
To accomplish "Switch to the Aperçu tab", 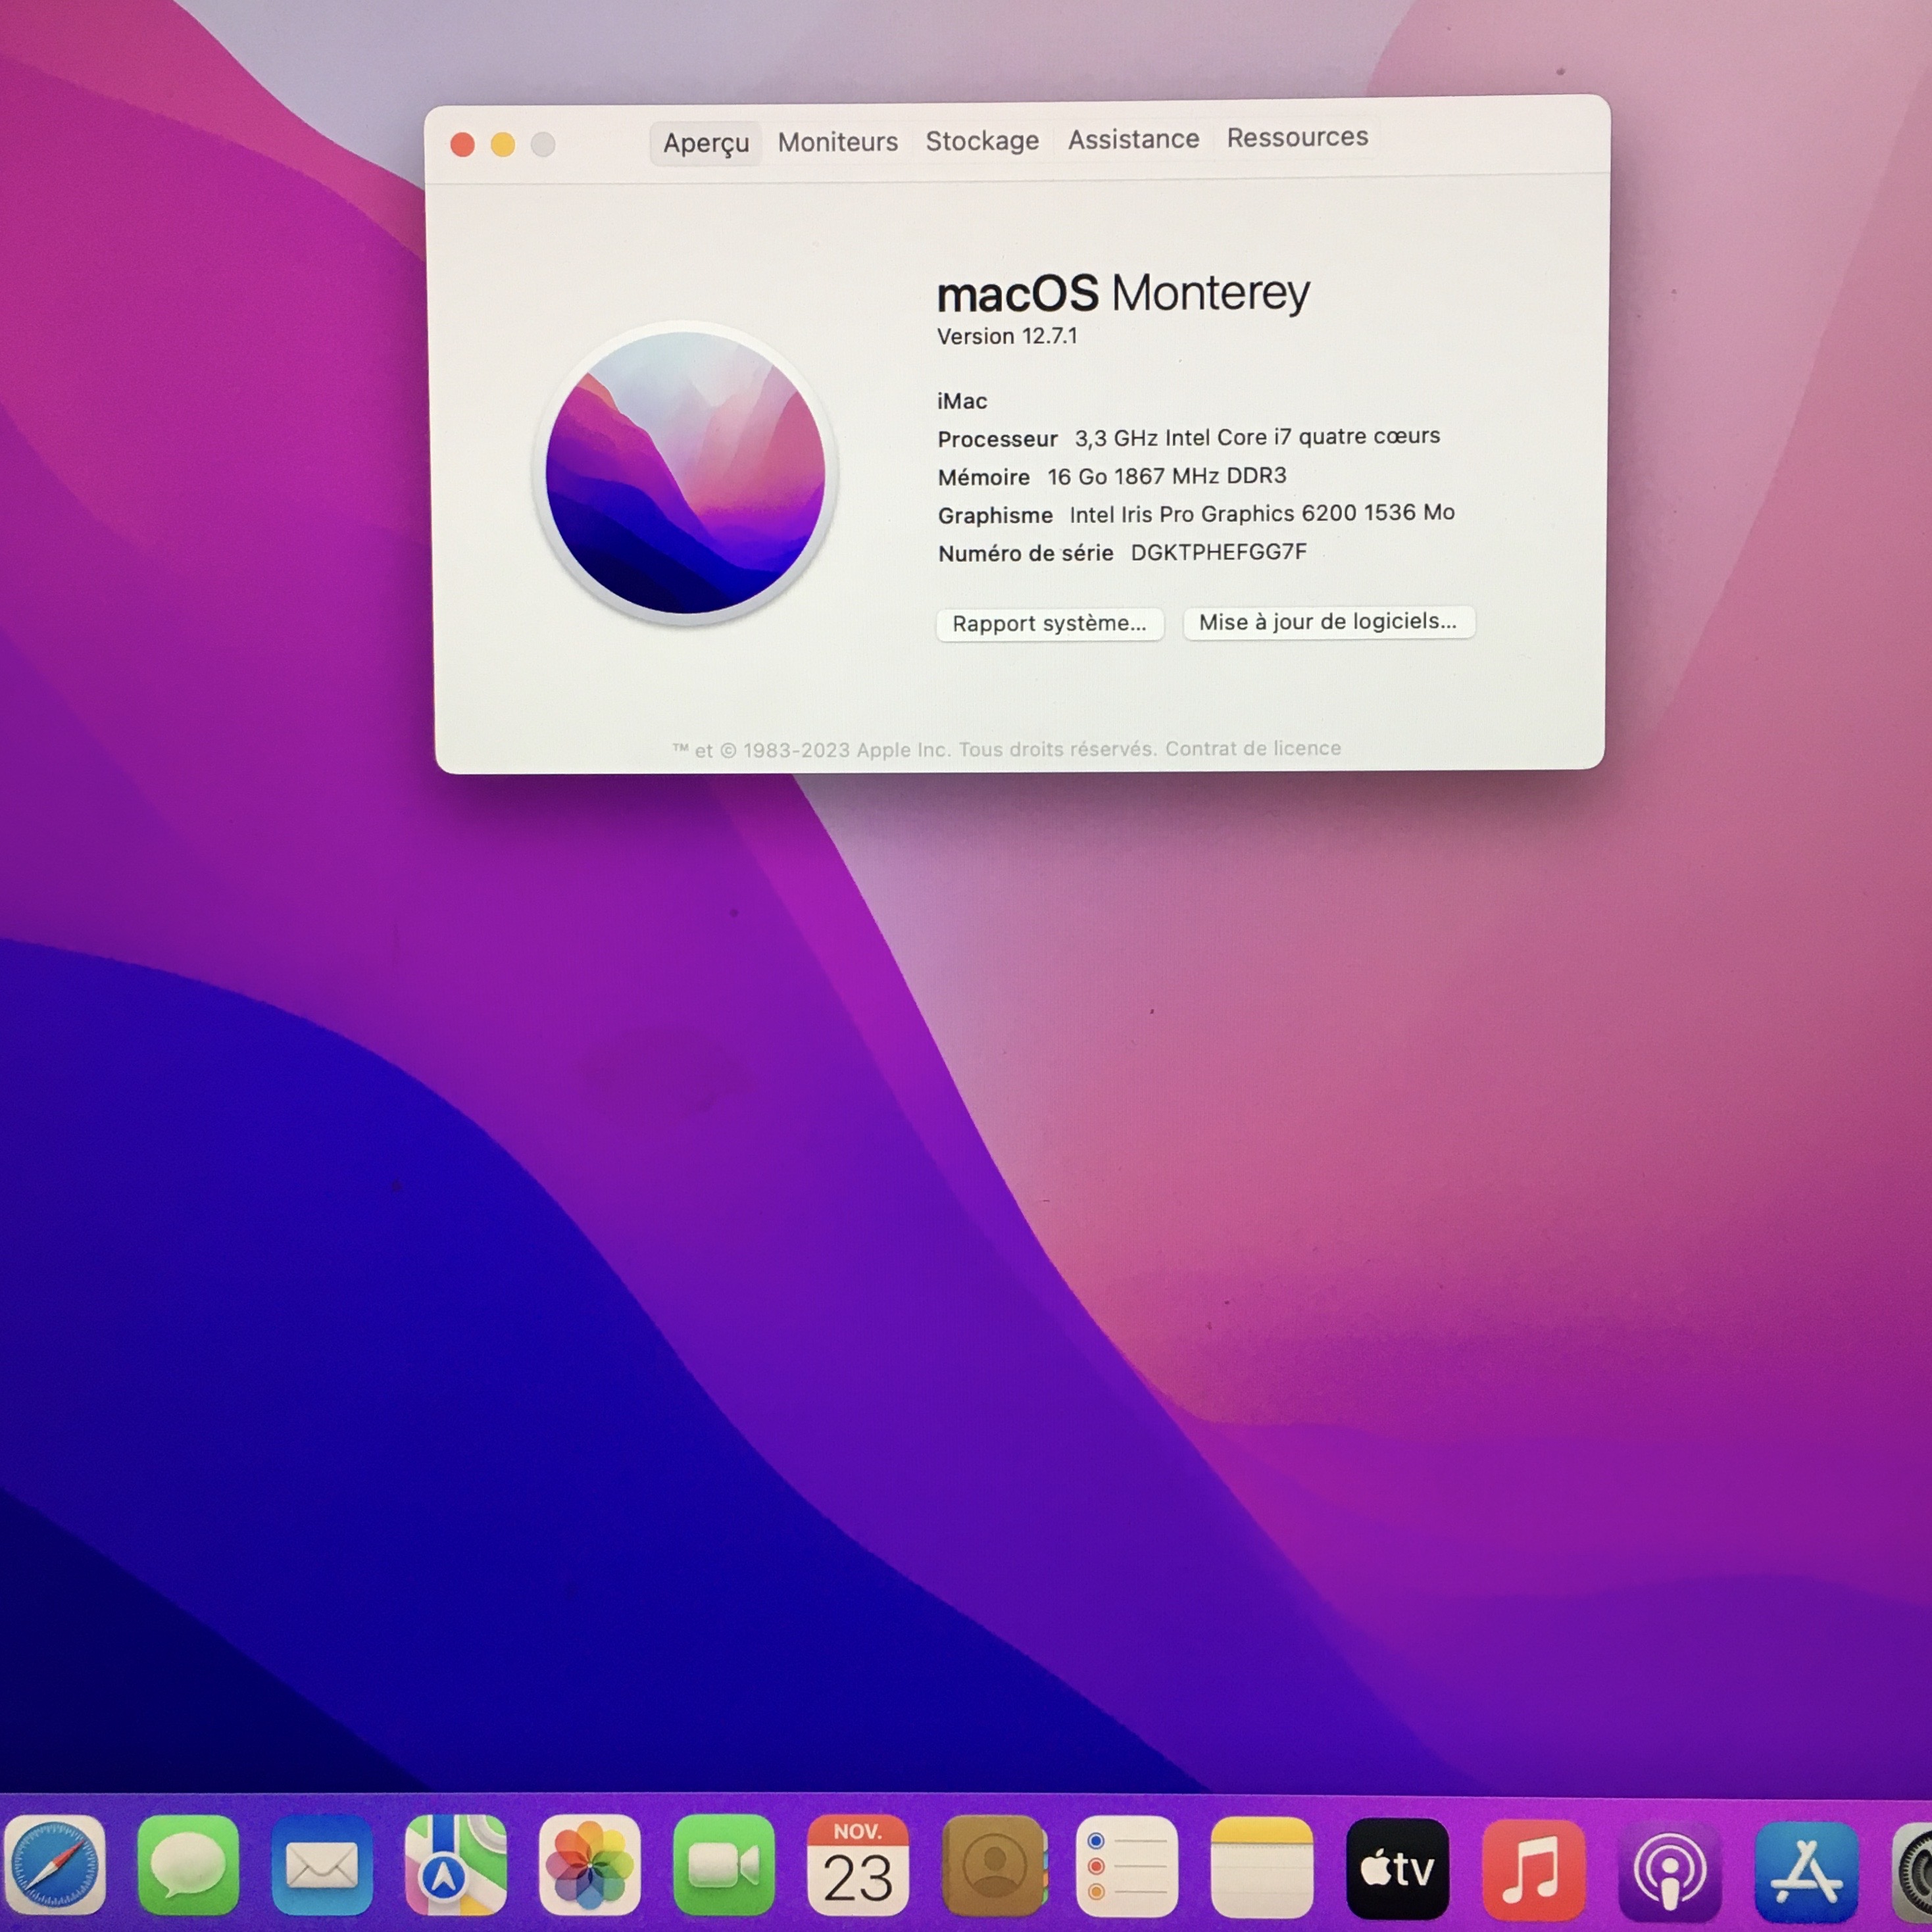I will pyautogui.click(x=706, y=143).
